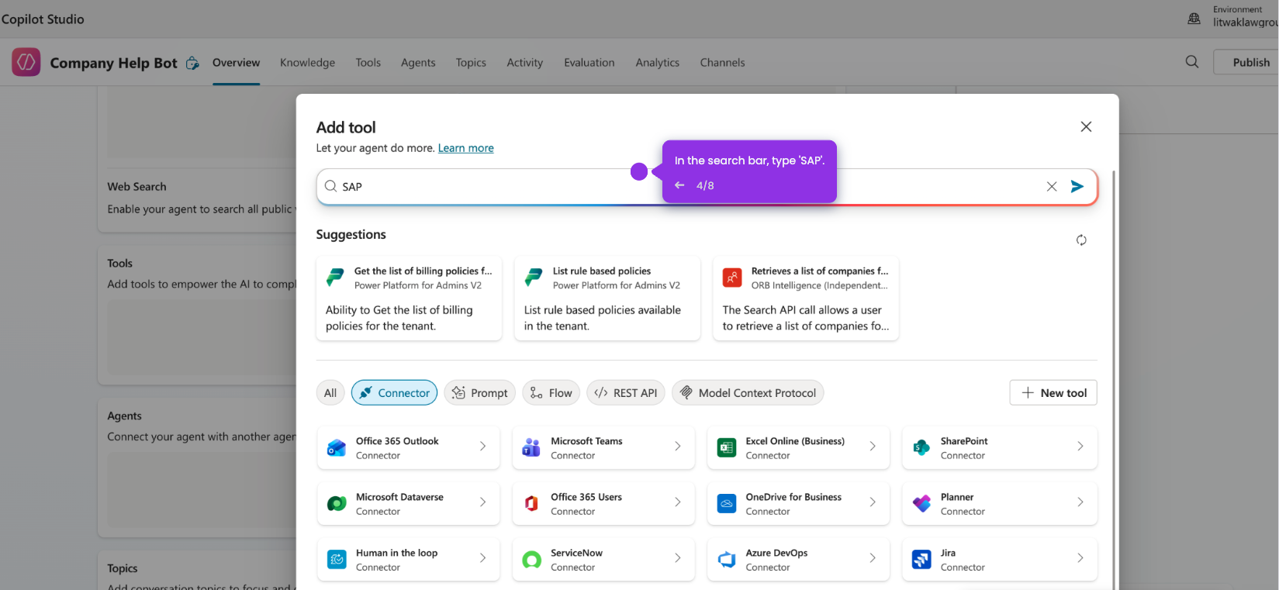Switch to the Overview tab

(x=237, y=63)
